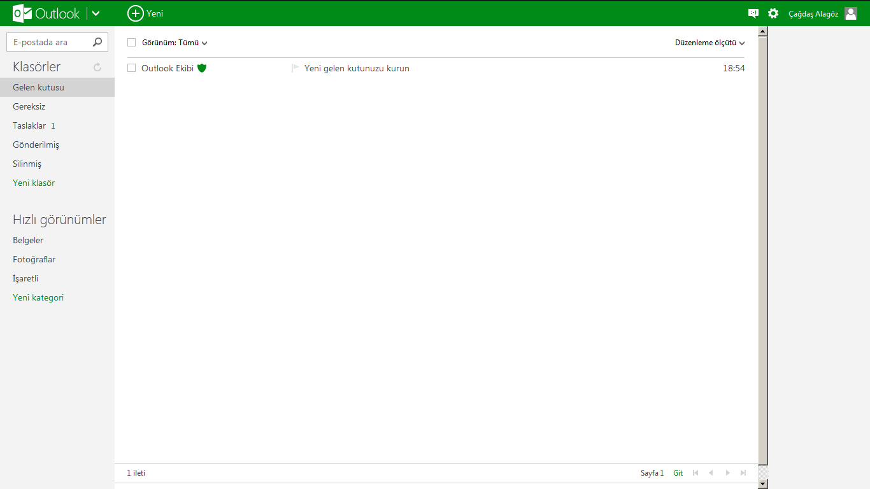Add a category via Yeni kategori
870x489 pixels.
(38, 297)
